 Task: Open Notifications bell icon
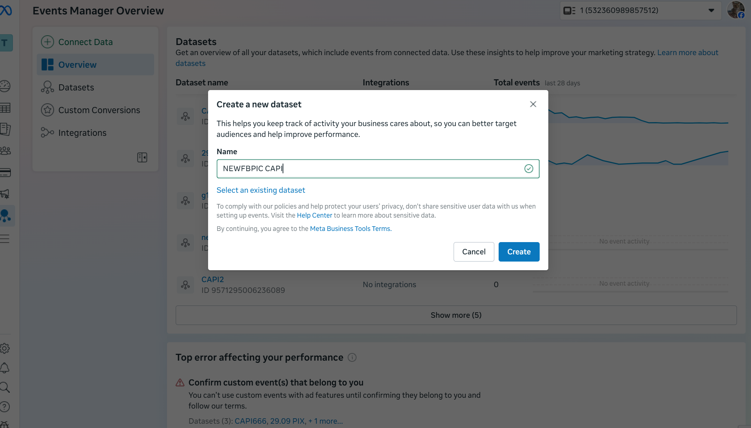5,368
